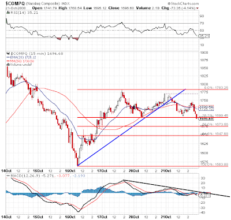Click 17Oct on price chart date axis

tap(102, 171)
